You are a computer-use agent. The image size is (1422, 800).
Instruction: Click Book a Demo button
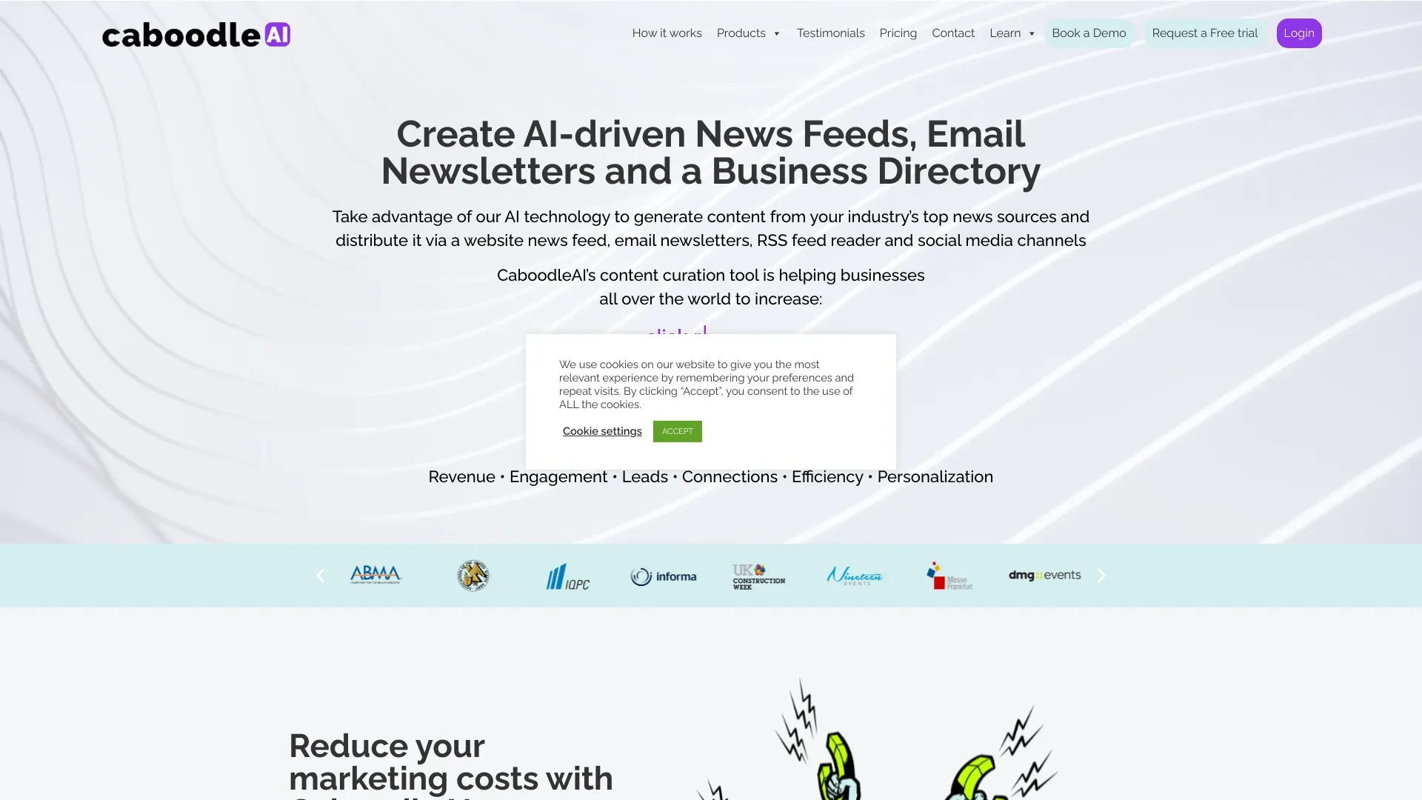click(x=1088, y=33)
